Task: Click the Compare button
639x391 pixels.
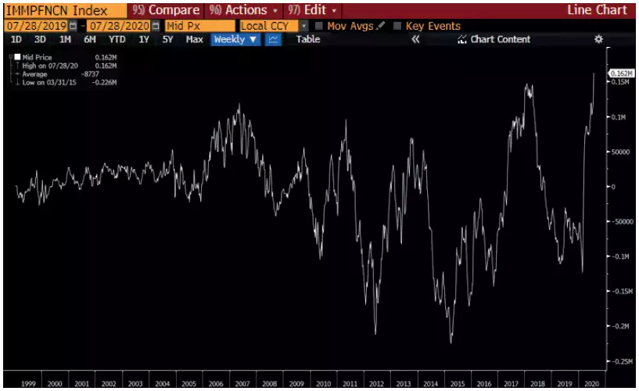Action: coord(167,10)
